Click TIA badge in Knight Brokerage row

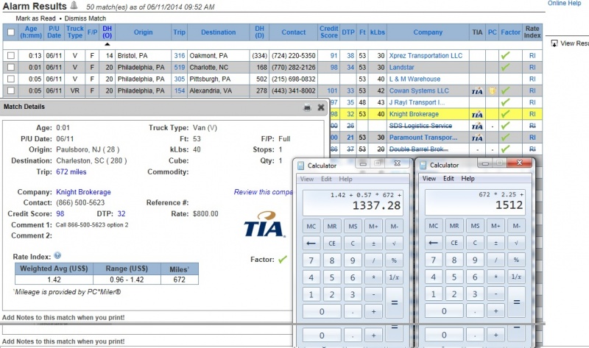tap(477, 114)
